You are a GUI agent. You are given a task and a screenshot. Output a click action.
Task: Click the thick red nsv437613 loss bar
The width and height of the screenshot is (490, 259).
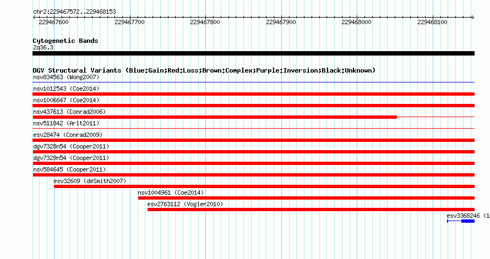215,117
